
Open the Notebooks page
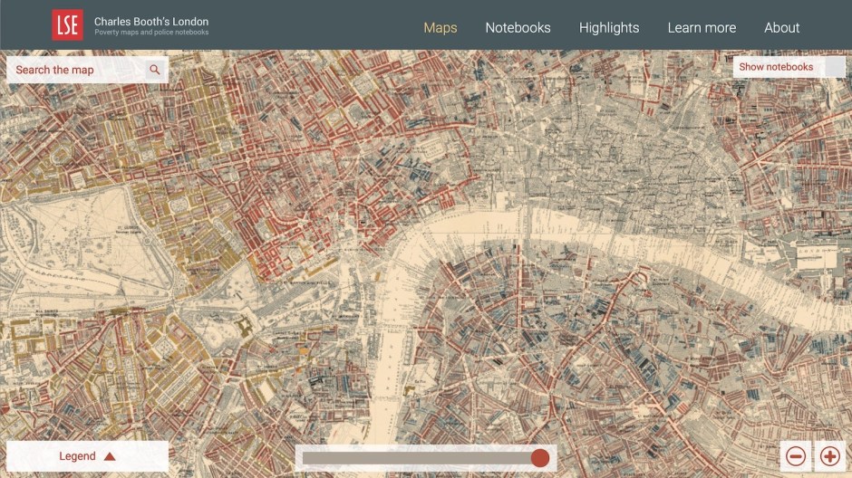[518, 28]
